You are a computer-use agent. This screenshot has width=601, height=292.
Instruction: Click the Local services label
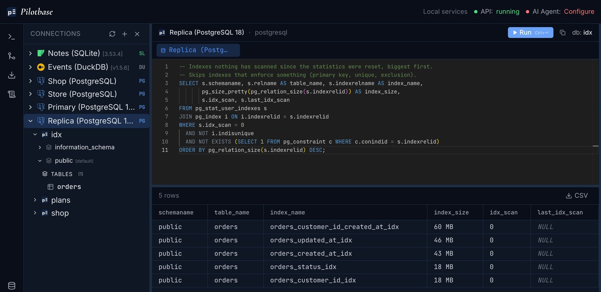[x=445, y=12]
